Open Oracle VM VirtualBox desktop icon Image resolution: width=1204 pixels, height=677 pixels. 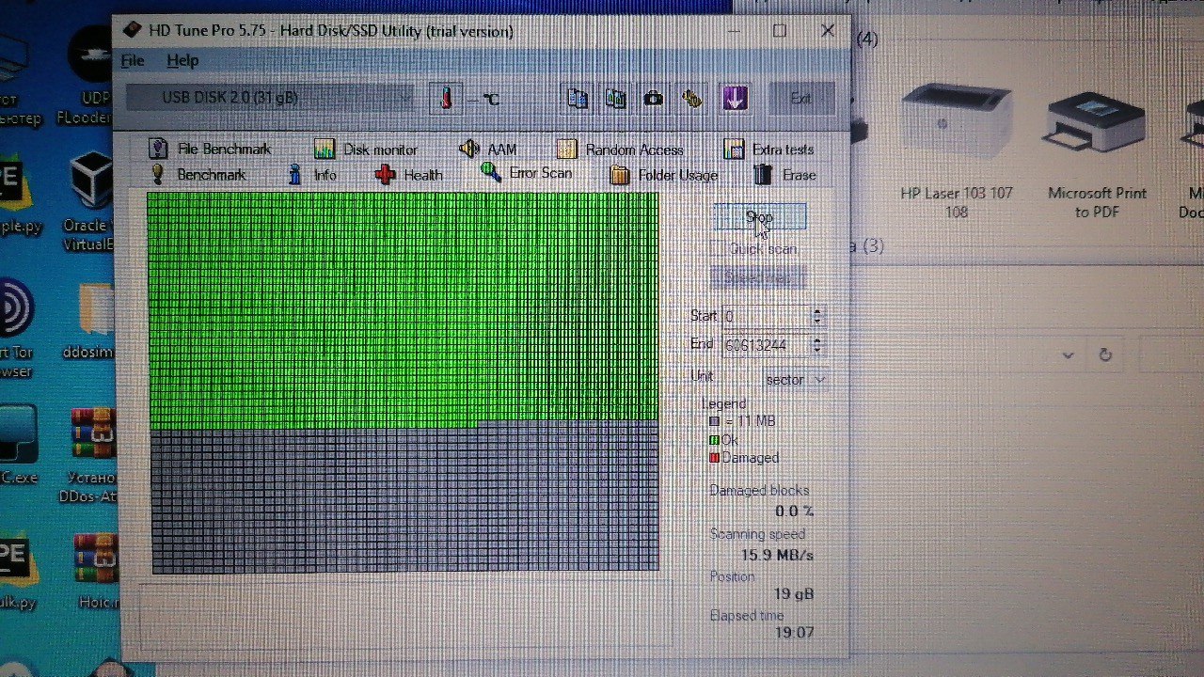pyautogui.click(x=92, y=202)
